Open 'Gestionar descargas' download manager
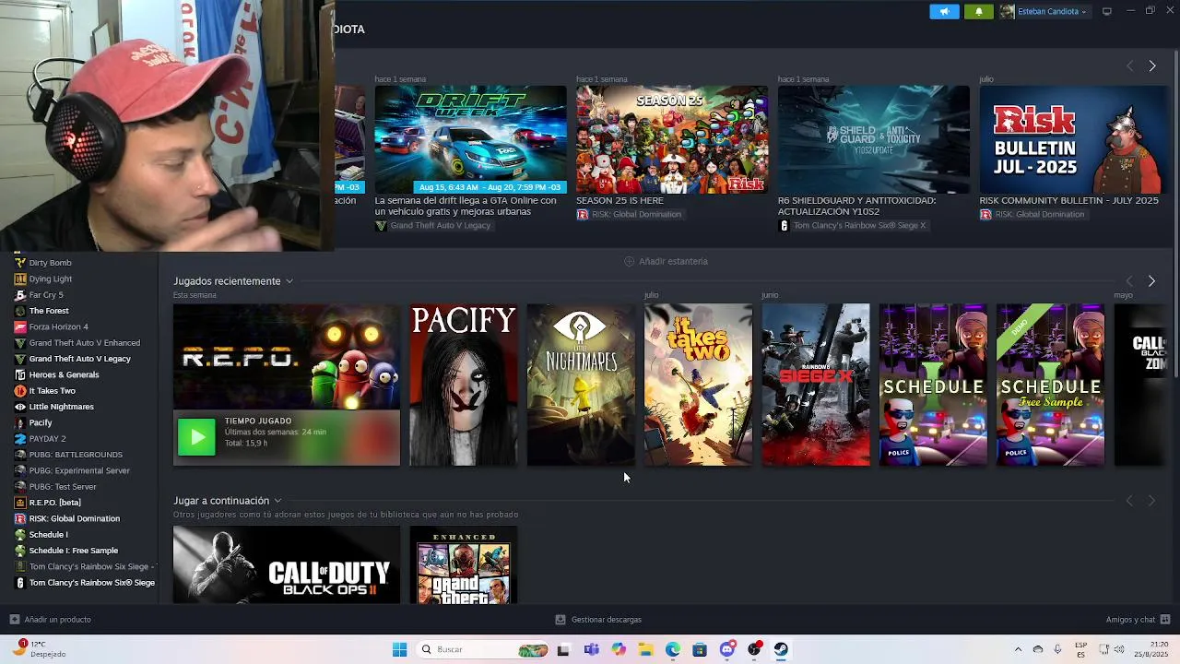Image resolution: width=1180 pixels, height=664 pixels. [598, 620]
